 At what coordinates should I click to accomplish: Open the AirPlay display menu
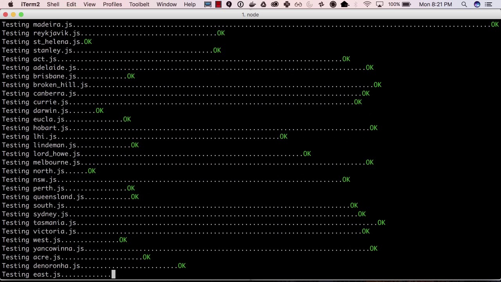(x=379, y=4)
